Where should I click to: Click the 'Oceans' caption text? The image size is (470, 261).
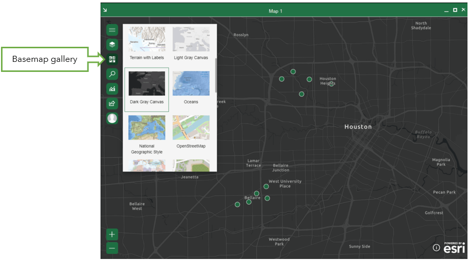tap(191, 102)
